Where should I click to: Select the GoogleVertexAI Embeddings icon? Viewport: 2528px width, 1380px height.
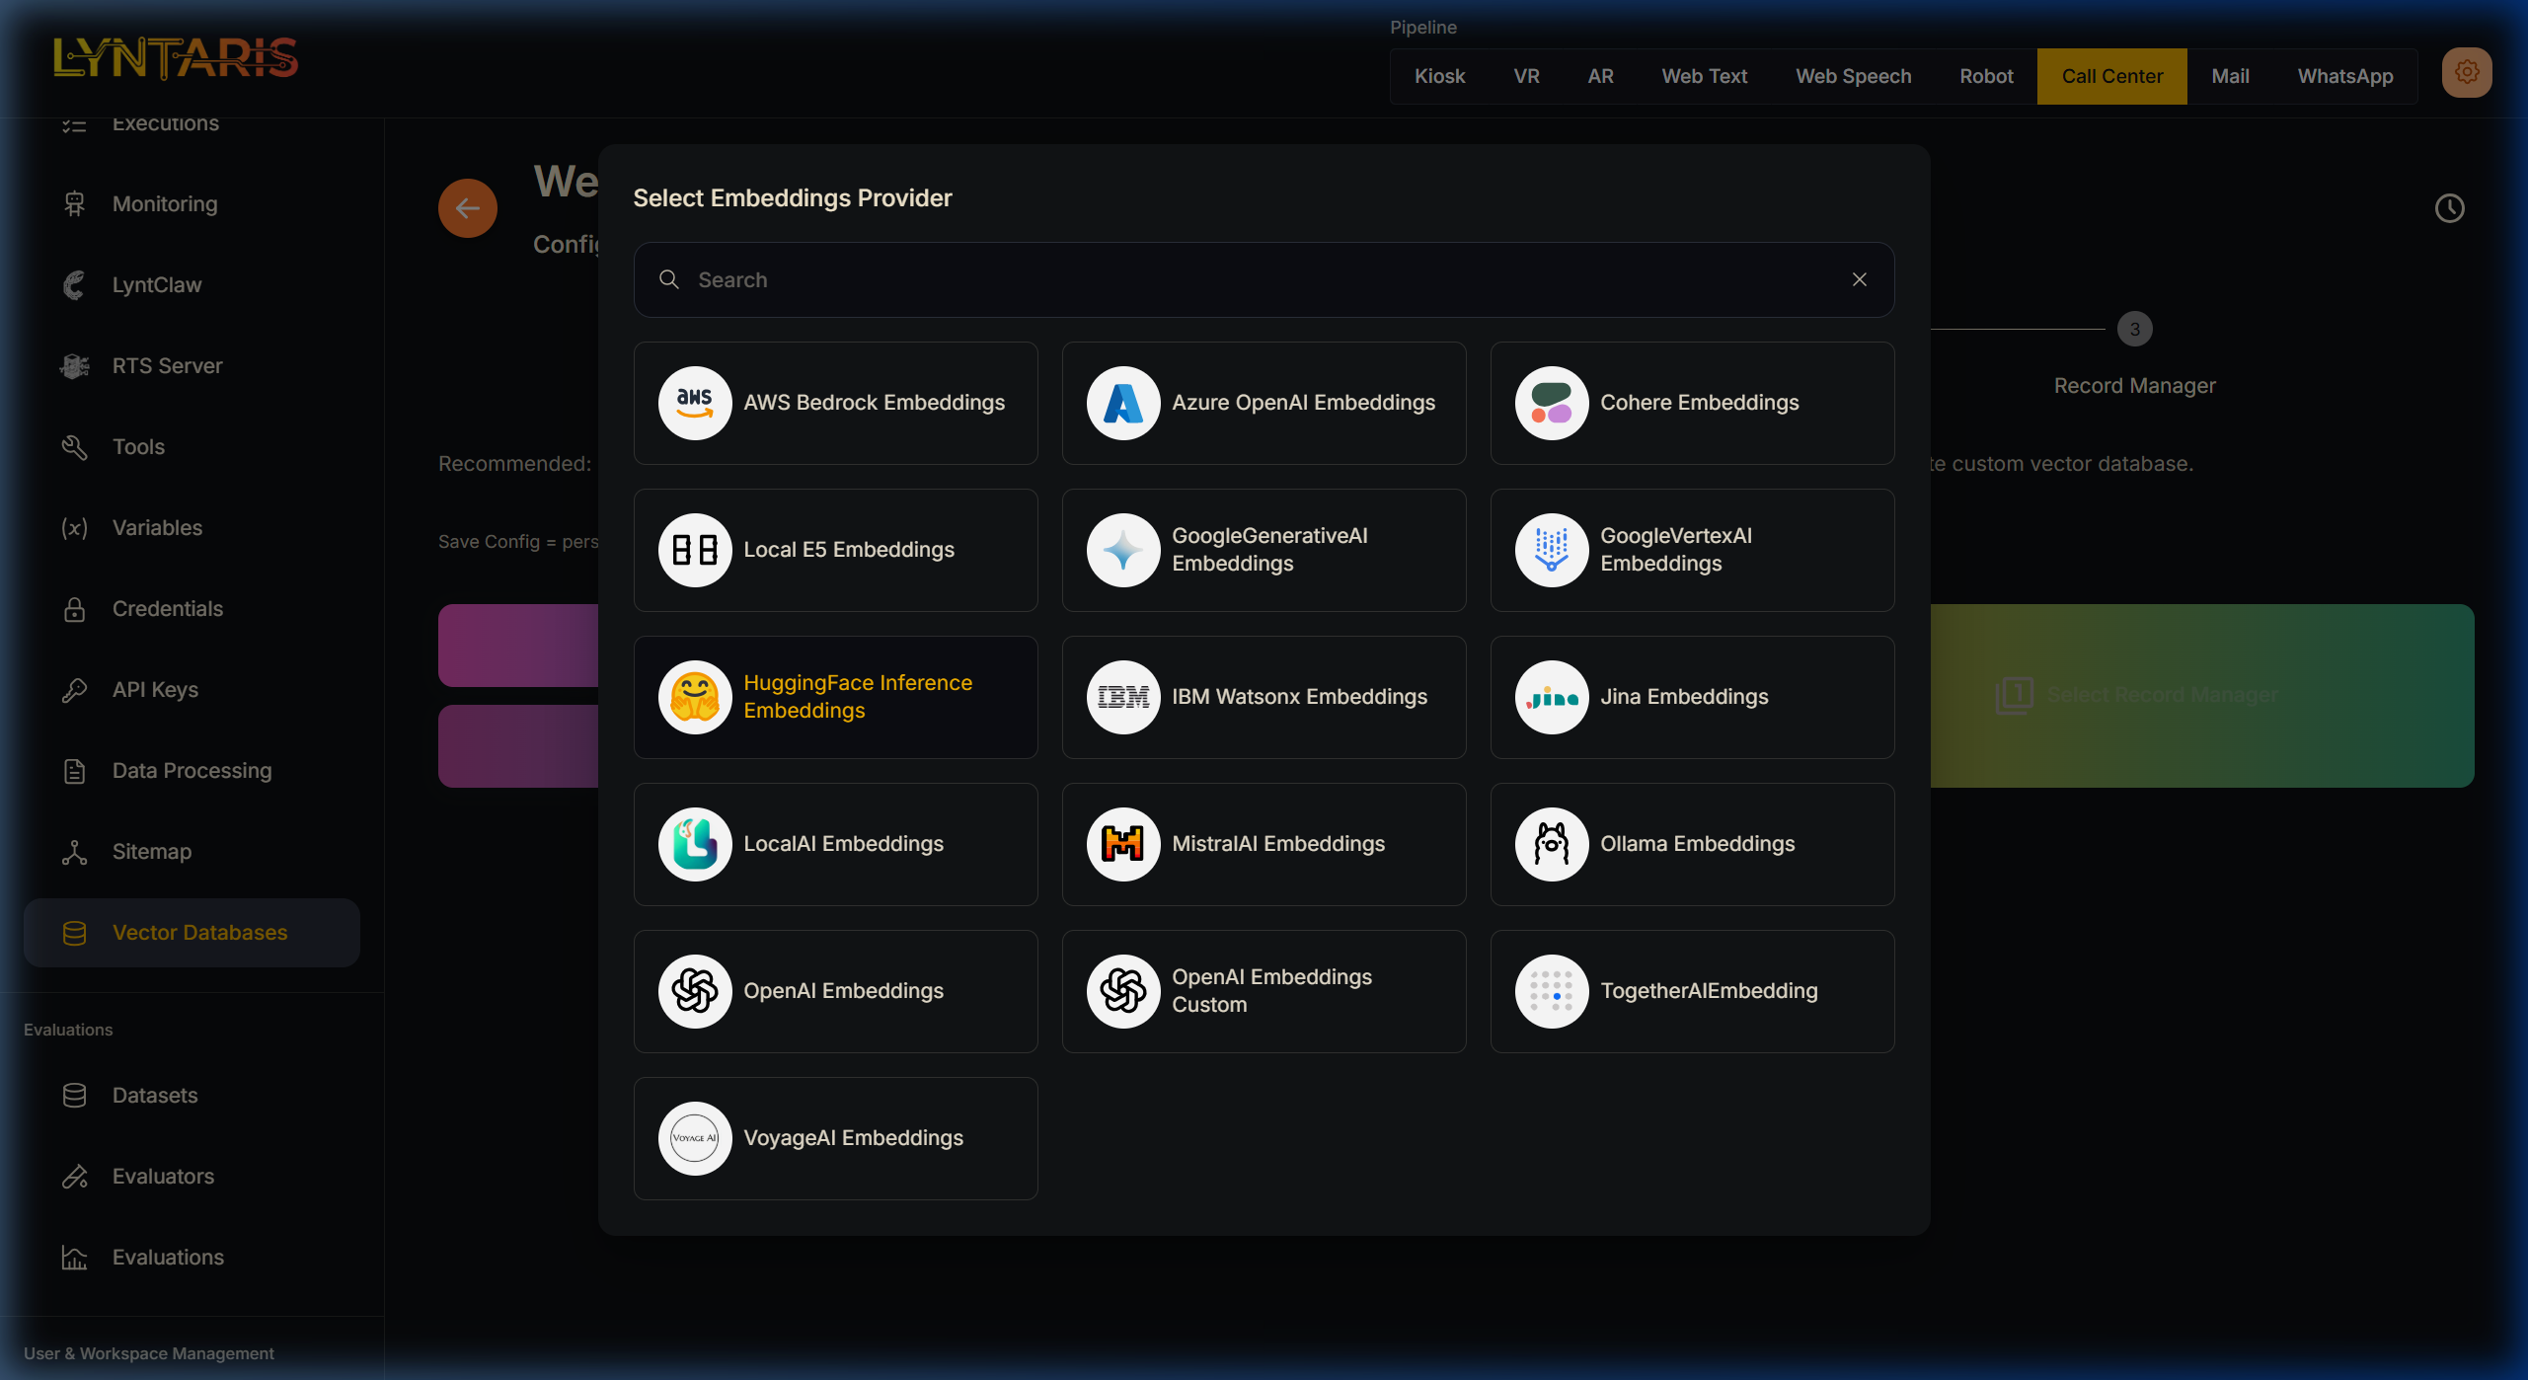point(1552,550)
